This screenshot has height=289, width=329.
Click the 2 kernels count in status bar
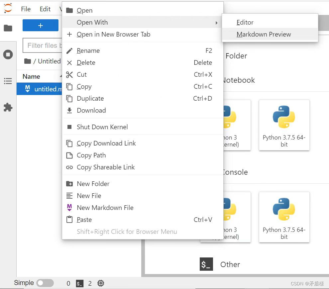pos(90,284)
